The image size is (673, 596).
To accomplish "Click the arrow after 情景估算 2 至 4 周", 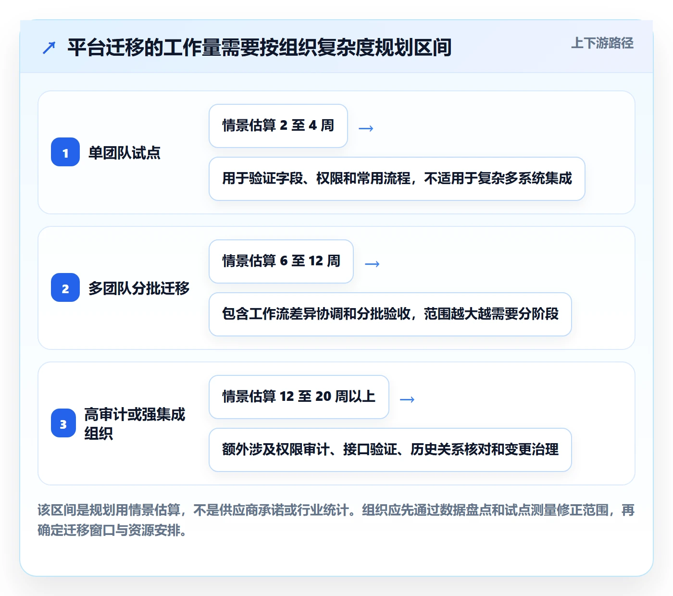I will (366, 128).
